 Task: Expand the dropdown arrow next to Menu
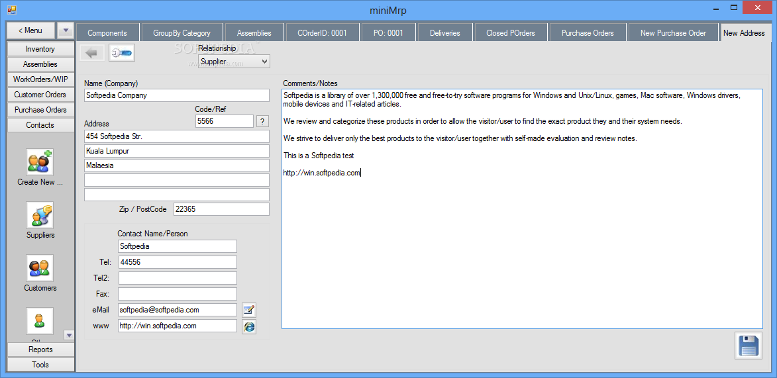click(66, 30)
